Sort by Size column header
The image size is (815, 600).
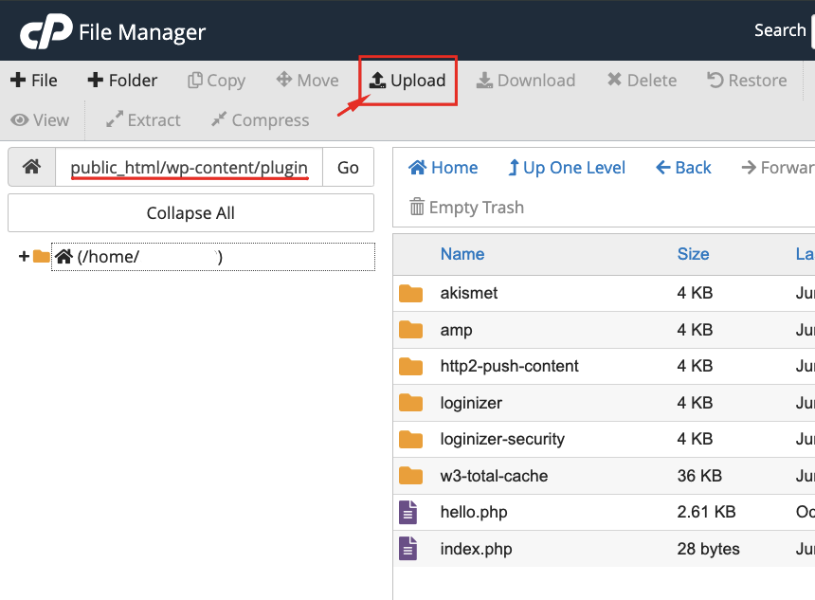[693, 254]
